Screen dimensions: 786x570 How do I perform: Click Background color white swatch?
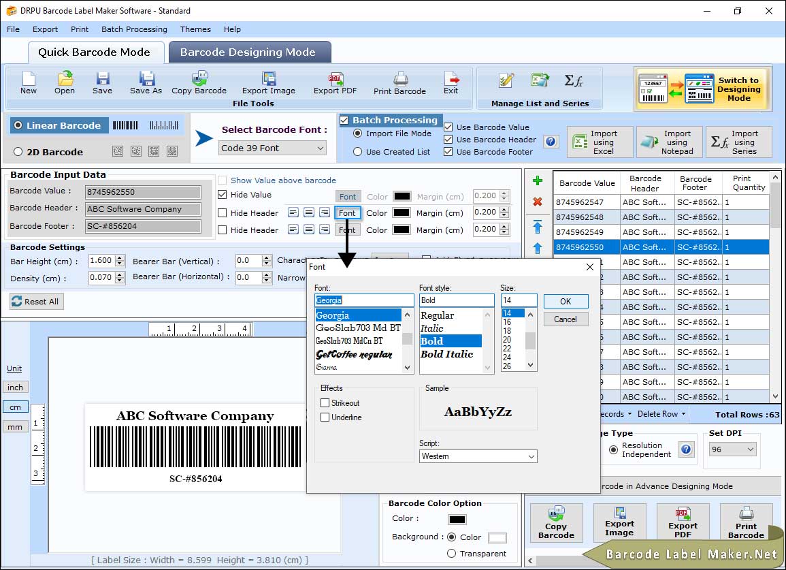pos(497,537)
